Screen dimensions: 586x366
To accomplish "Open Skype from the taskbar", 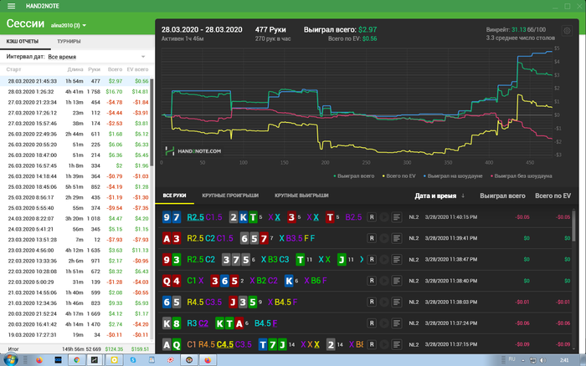I will 133,360.
